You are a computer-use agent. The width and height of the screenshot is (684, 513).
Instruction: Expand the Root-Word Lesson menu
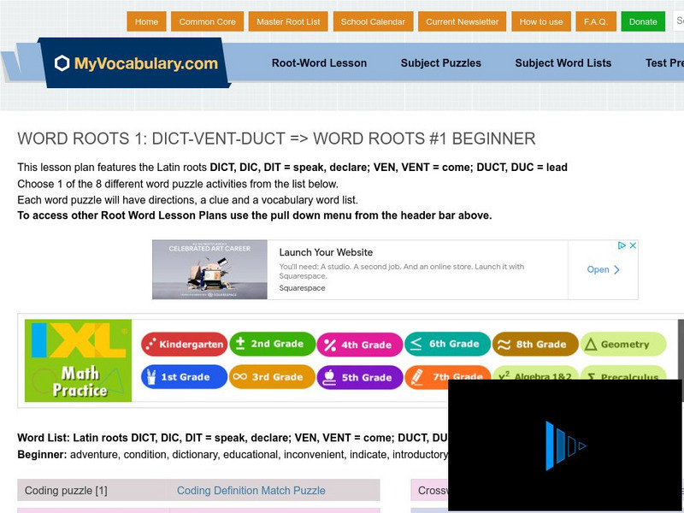(x=319, y=62)
